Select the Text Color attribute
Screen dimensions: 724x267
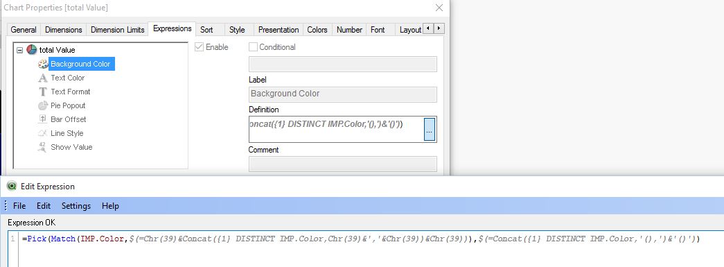[x=67, y=78]
